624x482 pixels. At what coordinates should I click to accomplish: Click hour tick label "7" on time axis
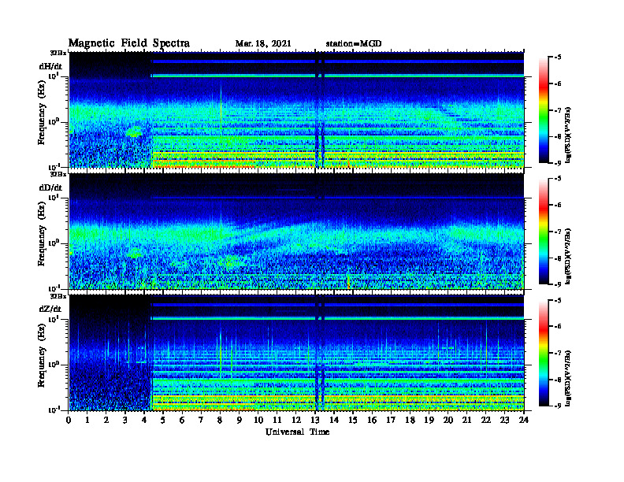tap(201, 421)
